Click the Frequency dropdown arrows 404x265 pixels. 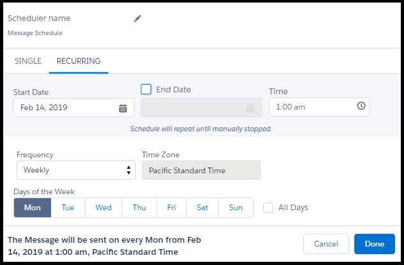[129, 170]
